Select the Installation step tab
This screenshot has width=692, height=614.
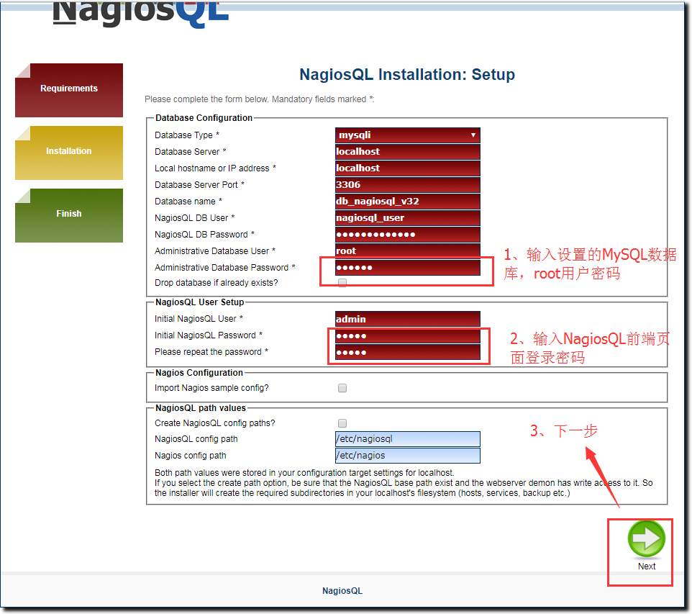tap(69, 153)
